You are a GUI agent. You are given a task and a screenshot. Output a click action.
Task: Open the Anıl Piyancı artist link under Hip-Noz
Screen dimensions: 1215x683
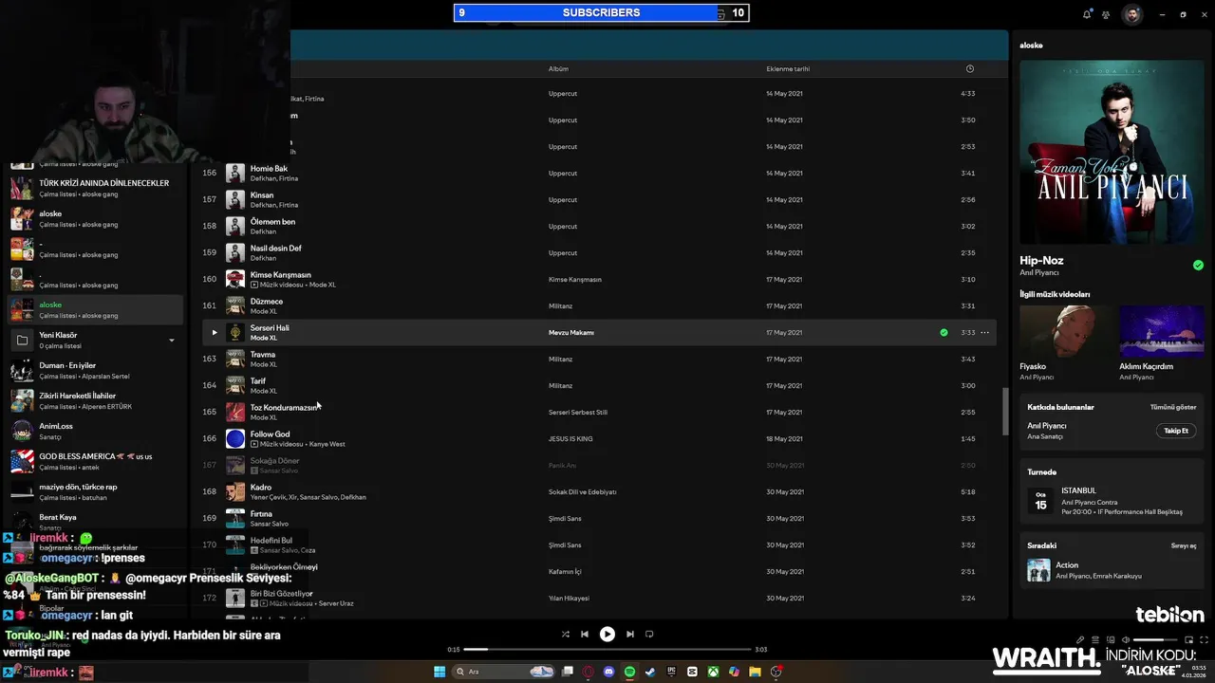1039,273
